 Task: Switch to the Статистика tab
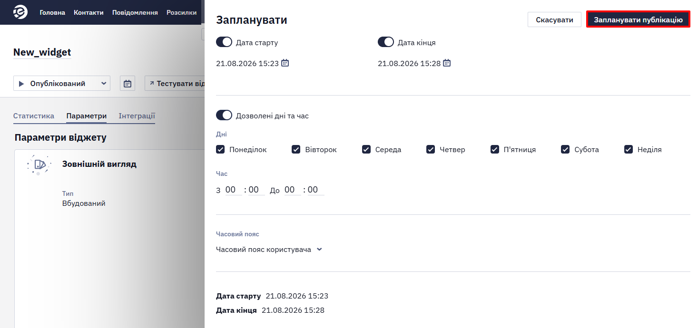34,116
